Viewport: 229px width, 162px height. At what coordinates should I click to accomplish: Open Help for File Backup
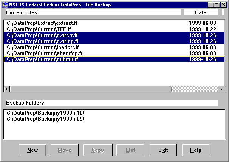(x=195, y=150)
